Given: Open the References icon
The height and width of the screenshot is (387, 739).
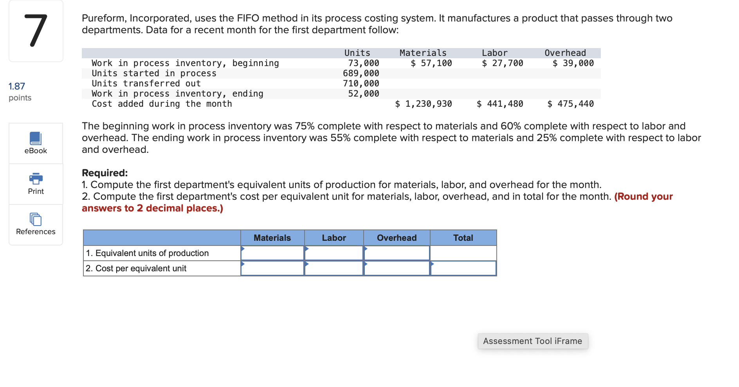Looking at the screenshot, I should tap(35, 225).
